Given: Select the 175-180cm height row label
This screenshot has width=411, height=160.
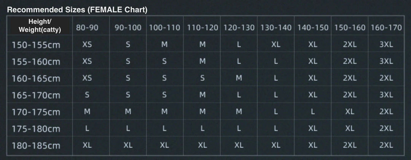Looking at the screenshot, I should click(x=36, y=129).
